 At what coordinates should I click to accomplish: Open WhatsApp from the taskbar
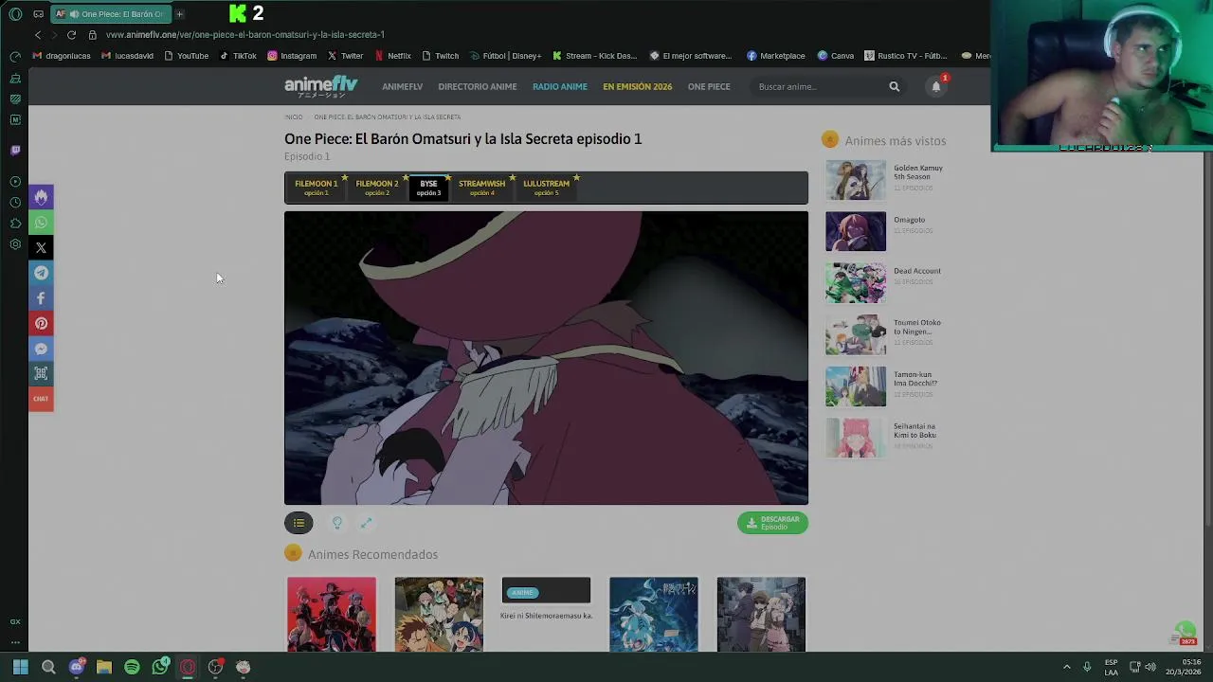[160, 667]
